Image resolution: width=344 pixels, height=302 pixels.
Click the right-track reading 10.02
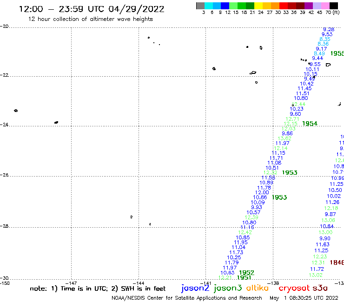(334, 196)
